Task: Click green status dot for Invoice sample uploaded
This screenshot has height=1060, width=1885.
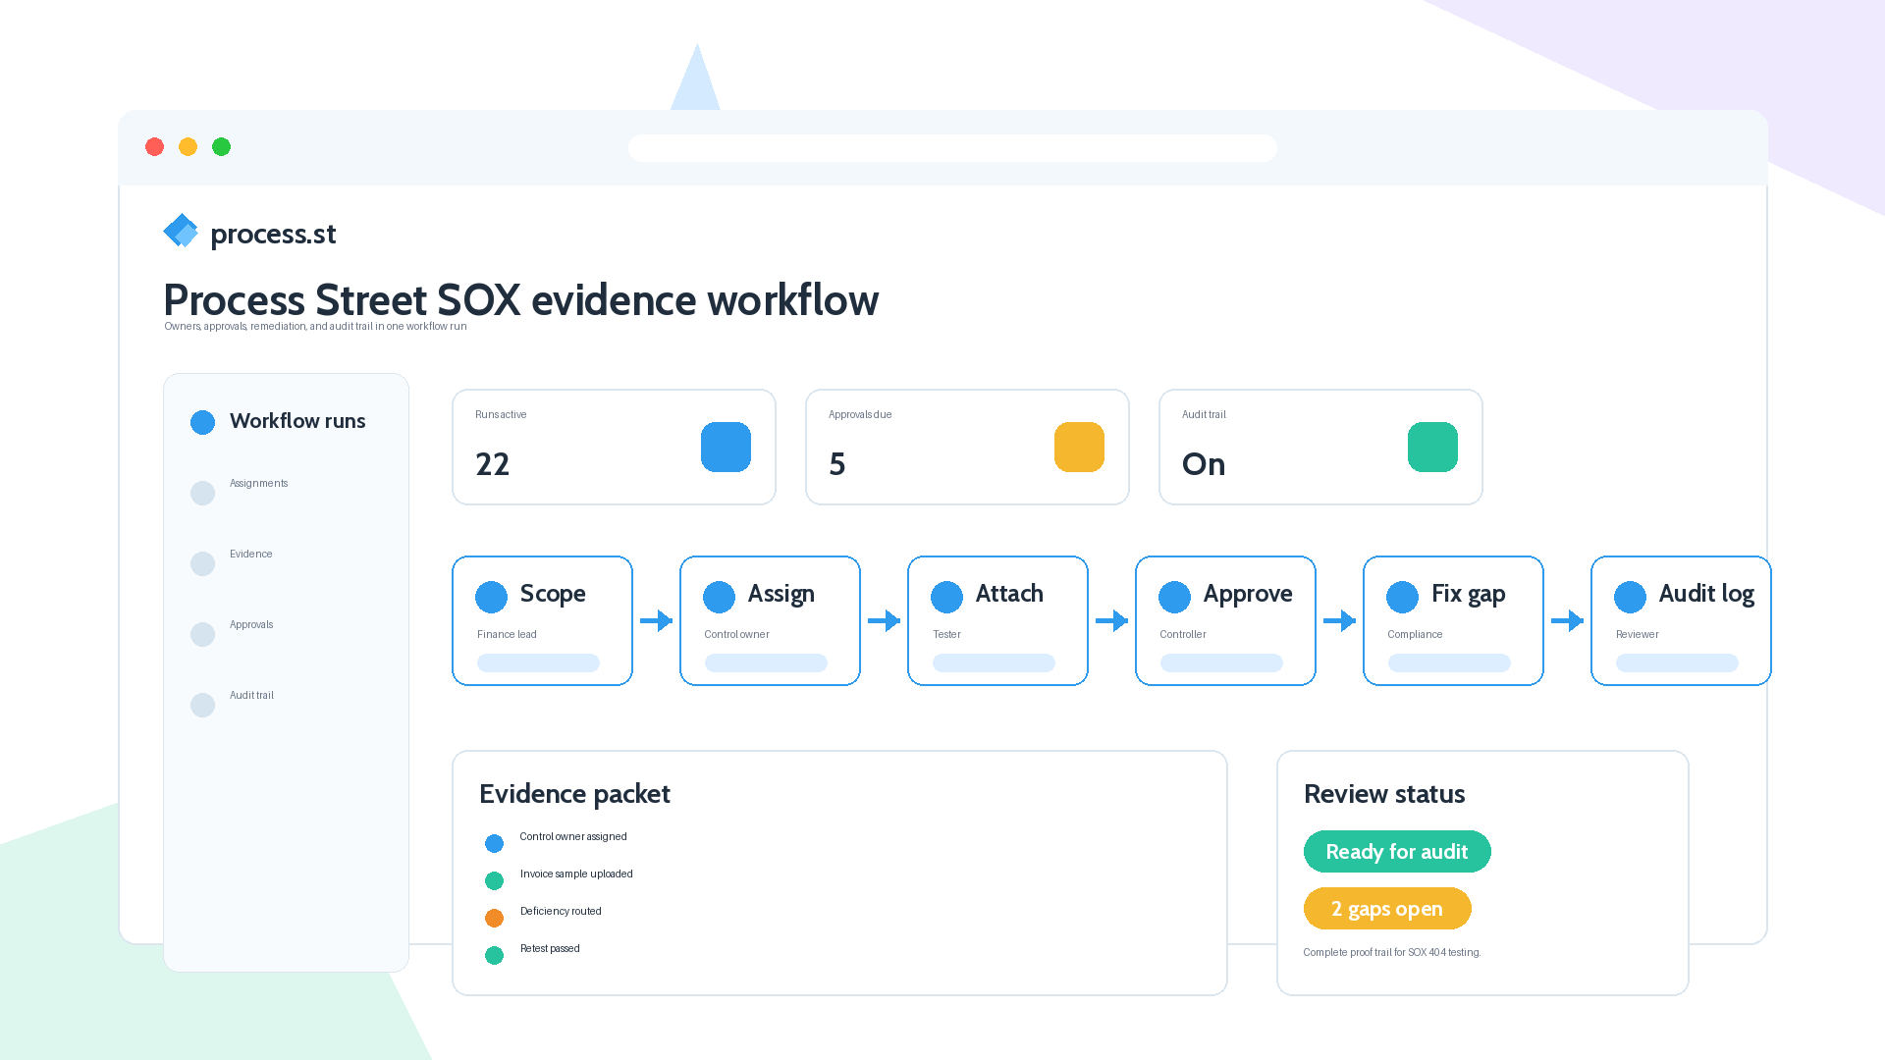Action: [494, 880]
